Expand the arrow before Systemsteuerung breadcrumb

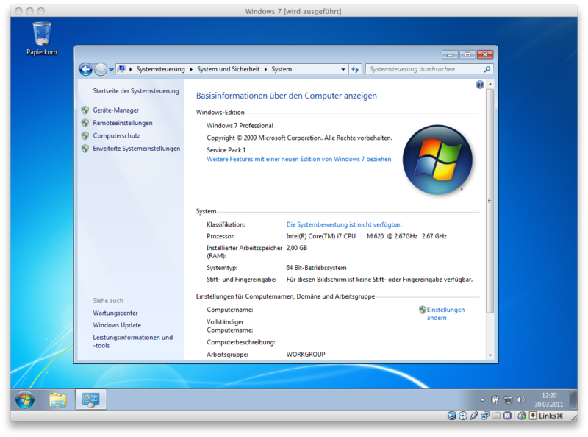click(x=131, y=69)
